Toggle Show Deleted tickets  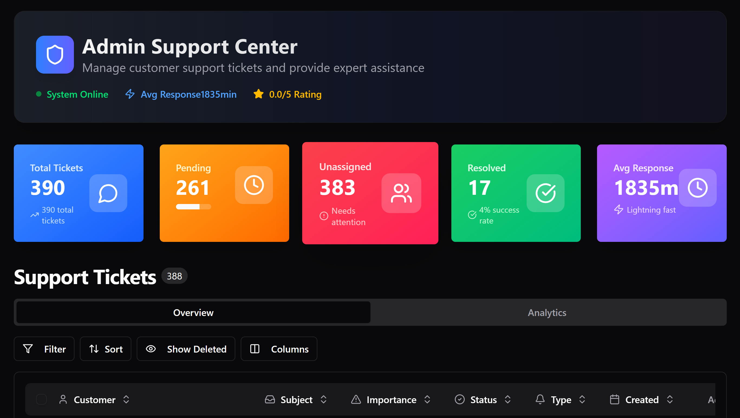click(x=186, y=349)
